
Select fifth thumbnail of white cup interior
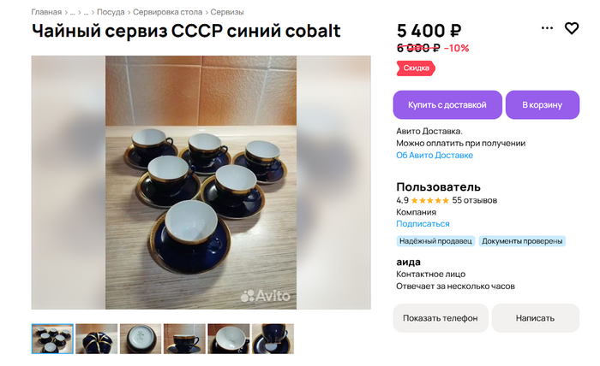[229, 339]
